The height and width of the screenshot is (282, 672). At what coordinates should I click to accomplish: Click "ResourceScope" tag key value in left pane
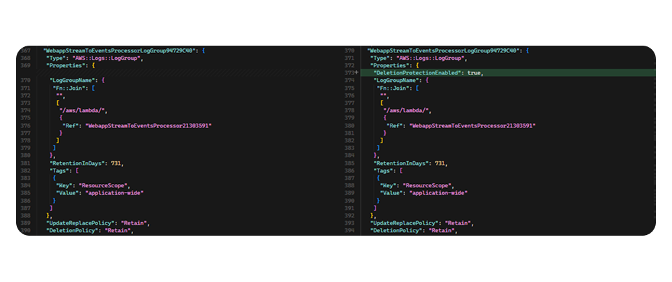103,185
